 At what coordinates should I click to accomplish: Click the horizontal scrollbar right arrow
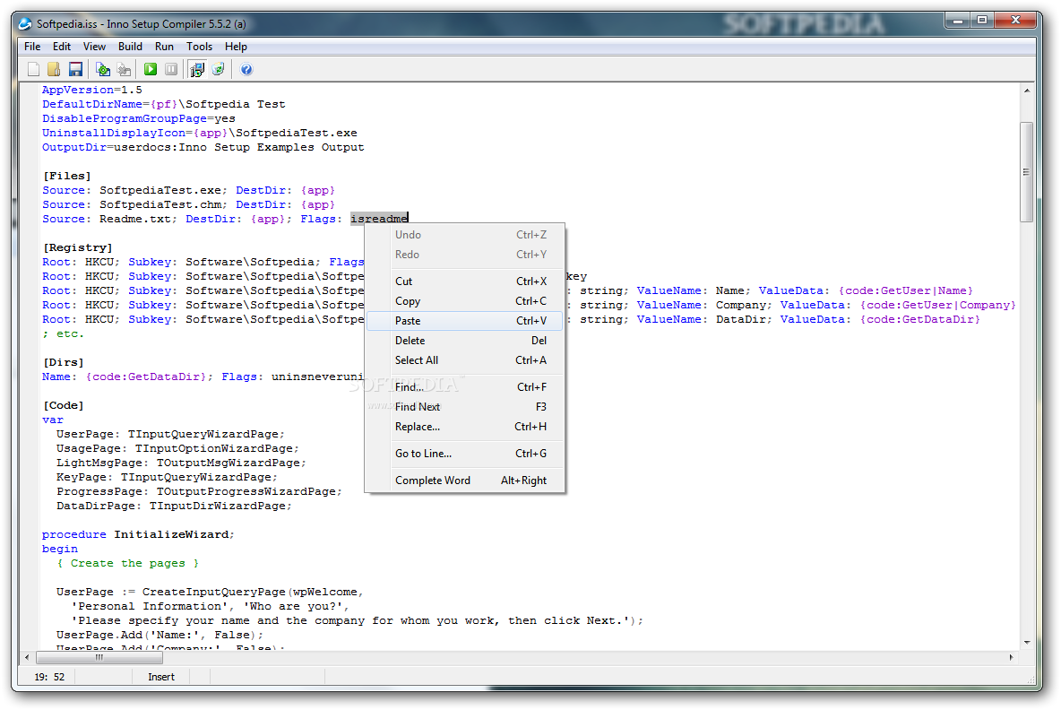1012,657
